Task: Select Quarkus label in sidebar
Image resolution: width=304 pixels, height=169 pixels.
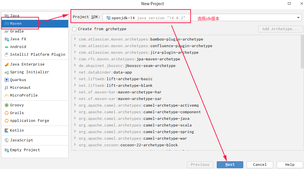Action: (18, 80)
